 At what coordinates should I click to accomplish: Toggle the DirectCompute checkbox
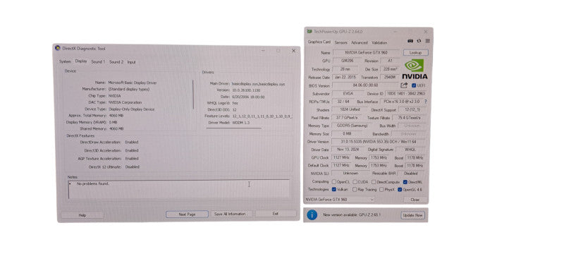pyautogui.click(x=374, y=182)
